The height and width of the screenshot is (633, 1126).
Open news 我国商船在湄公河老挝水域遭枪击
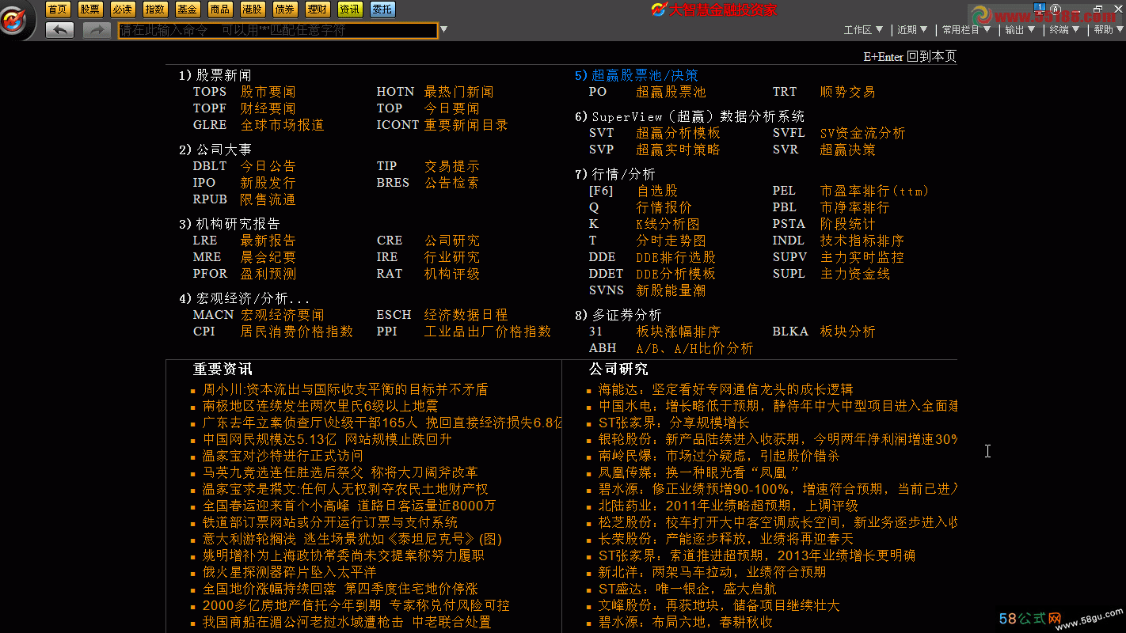click(x=347, y=622)
